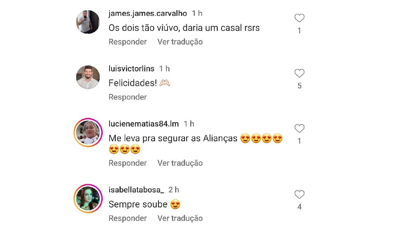Like lucienematias84.lm's comment via heart icon

pos(299,128)
